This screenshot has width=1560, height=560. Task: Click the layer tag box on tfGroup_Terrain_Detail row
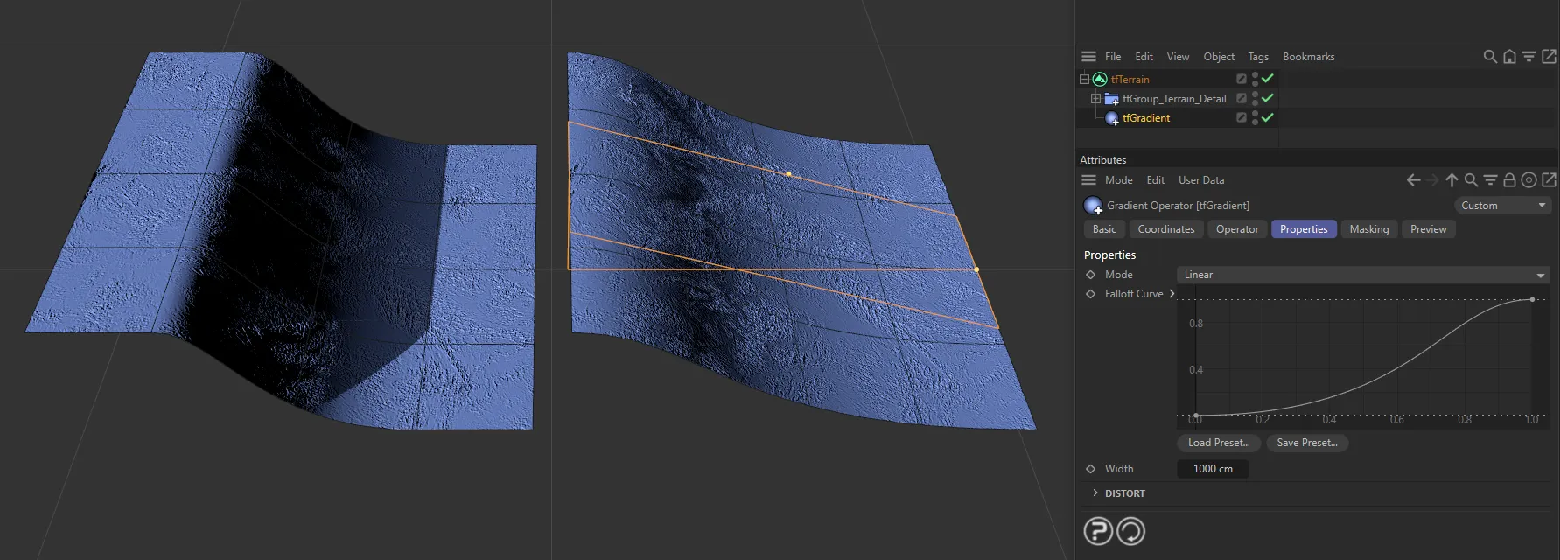point(1241,98)
